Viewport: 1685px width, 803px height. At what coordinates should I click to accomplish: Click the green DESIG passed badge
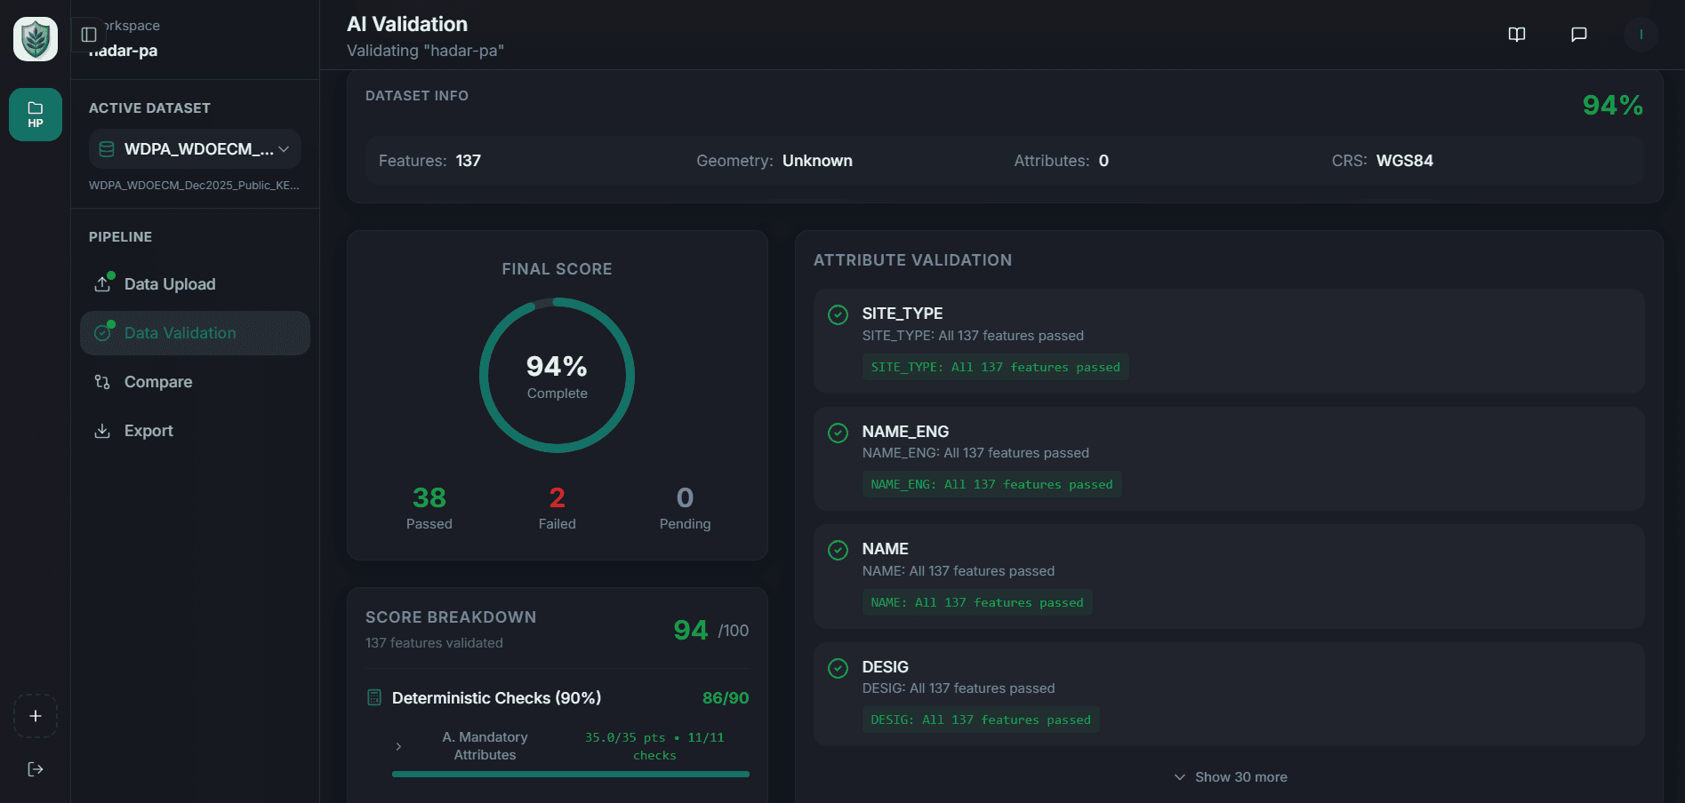(x=981, y=720)
